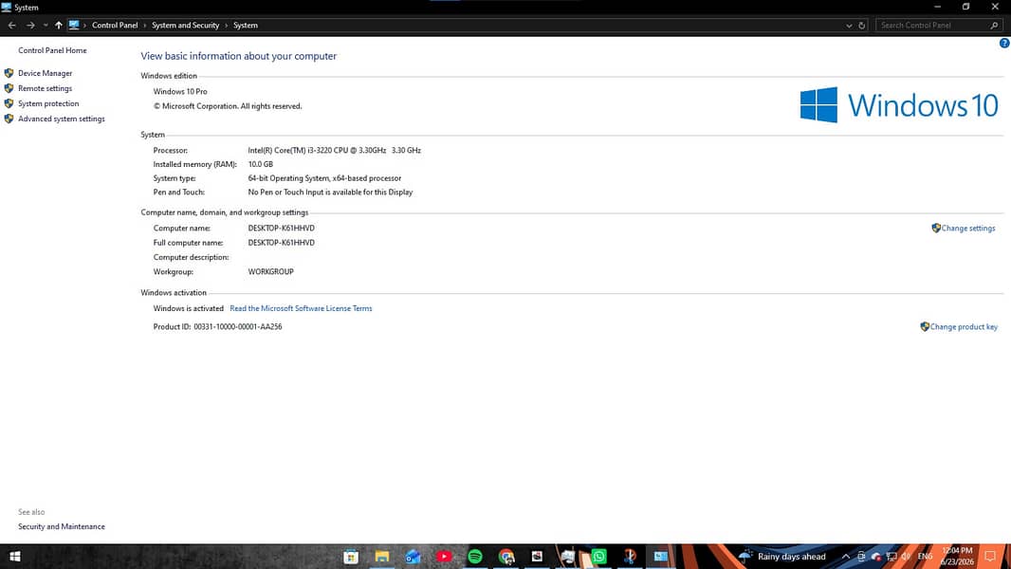Screen dimensions: 1011x569
Task: Read the Microsoft Software License Terms
Action: 301,308
